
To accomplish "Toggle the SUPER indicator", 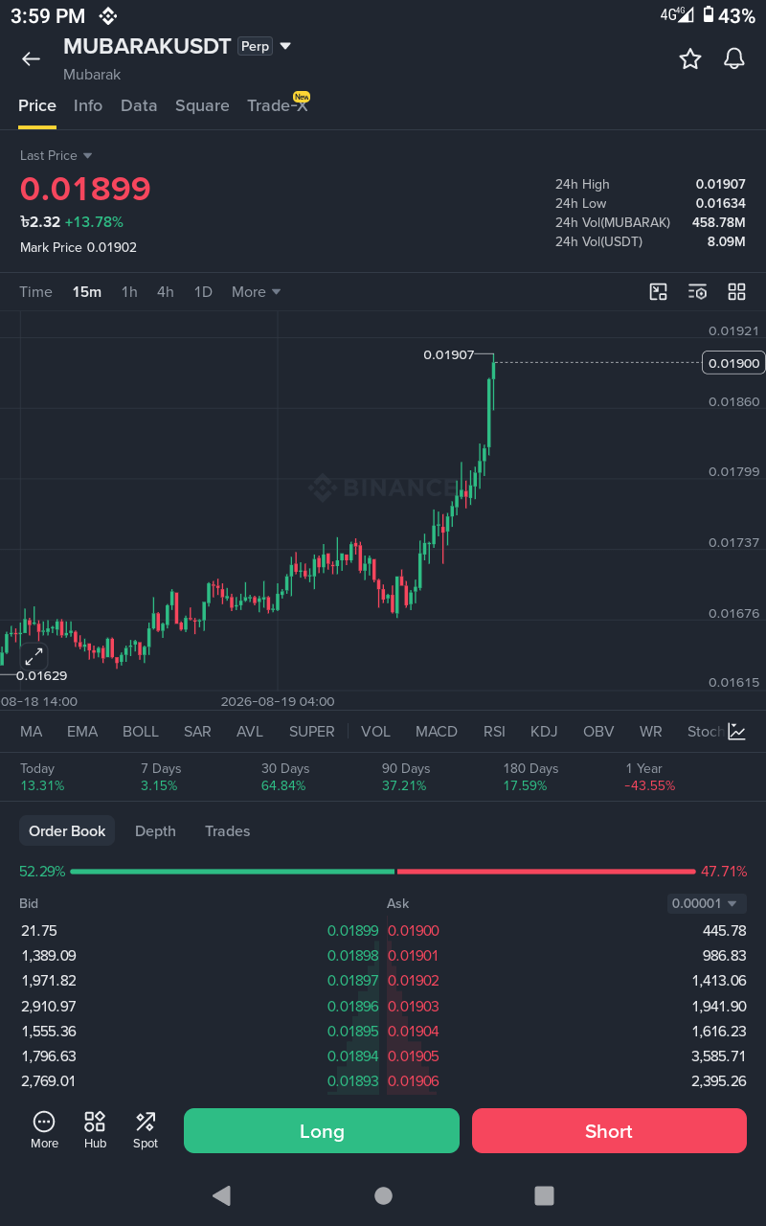I will (312, 732).
